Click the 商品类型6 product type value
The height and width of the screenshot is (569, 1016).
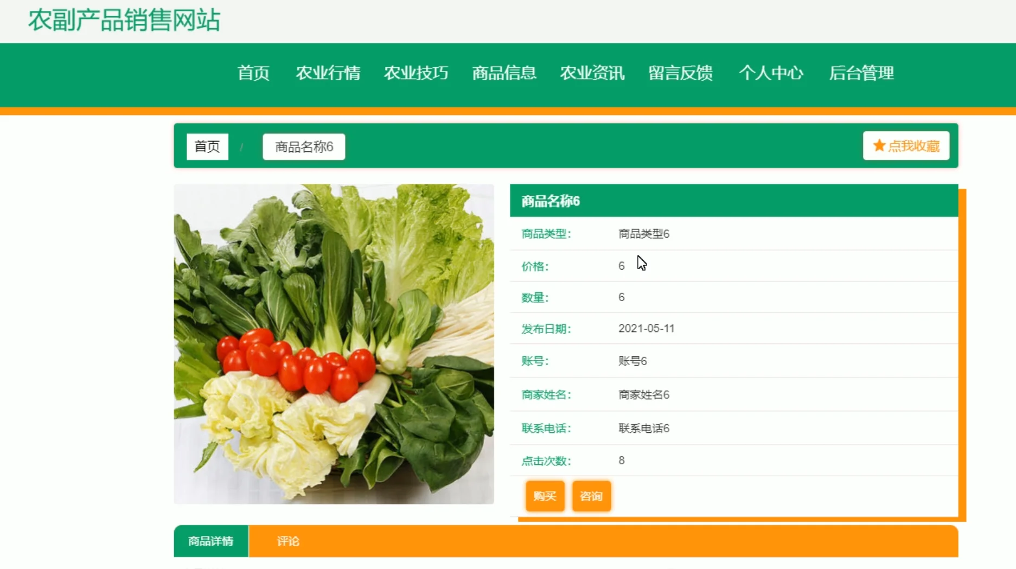(644, 233)
